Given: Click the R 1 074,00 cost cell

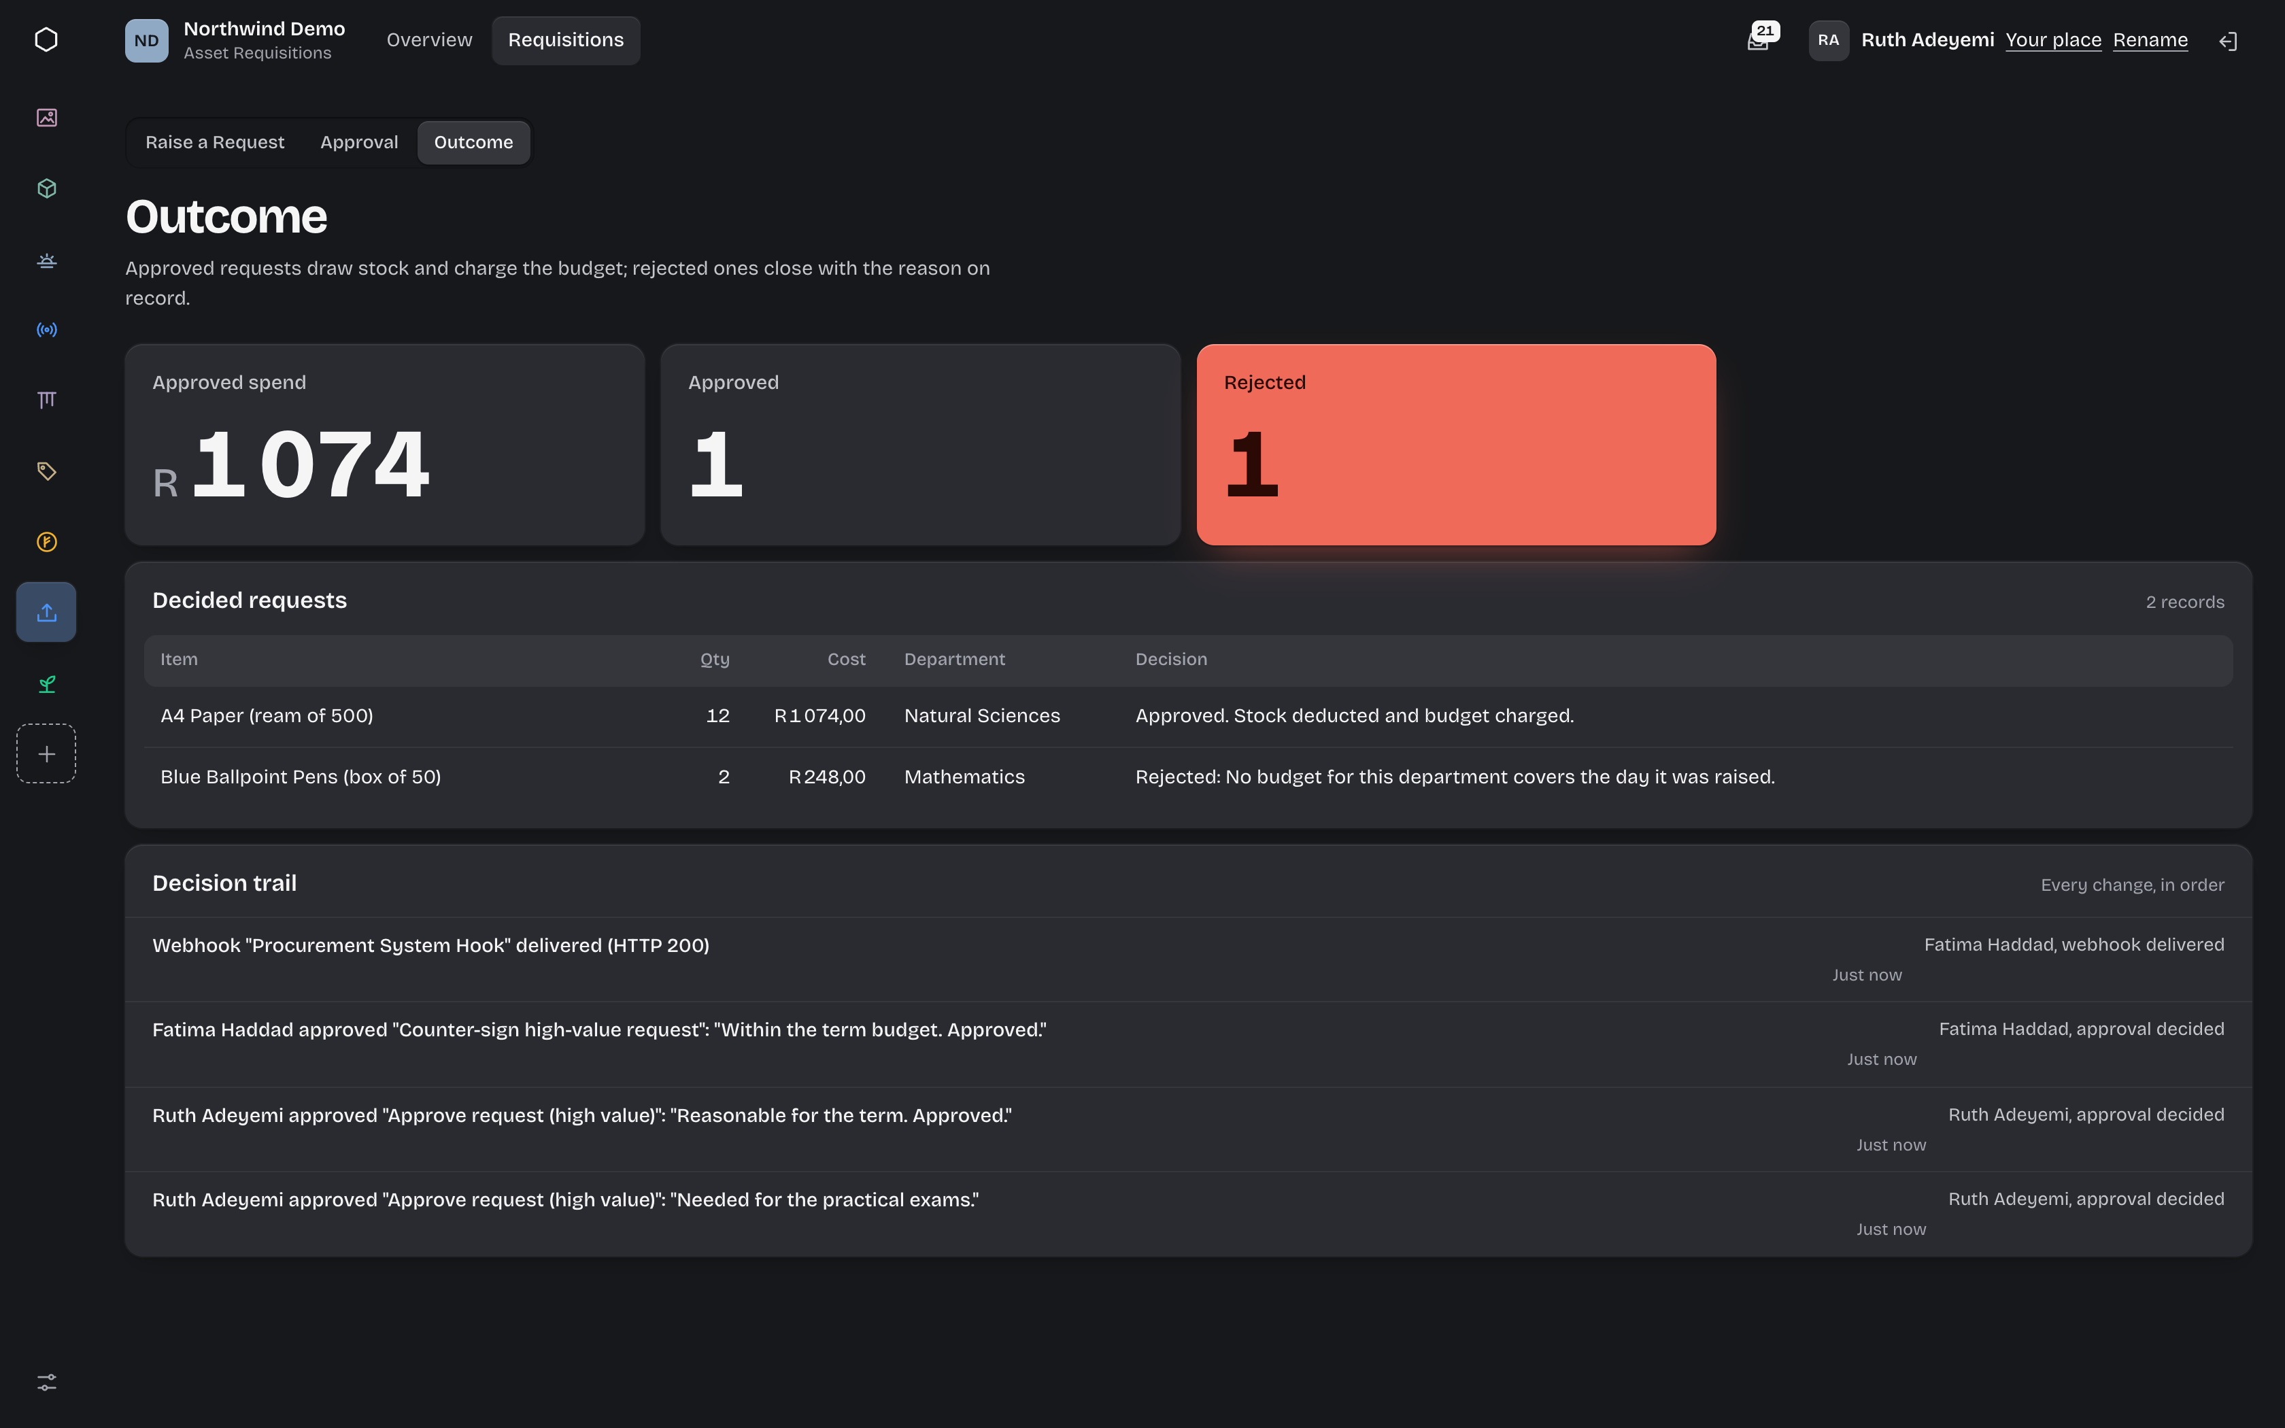Looking at the screenshot, I should [819, 716].
